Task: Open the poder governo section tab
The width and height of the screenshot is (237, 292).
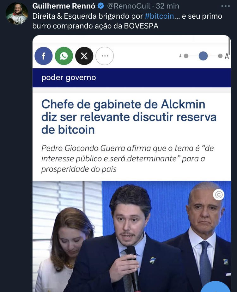Action: [x=69, y=78]
